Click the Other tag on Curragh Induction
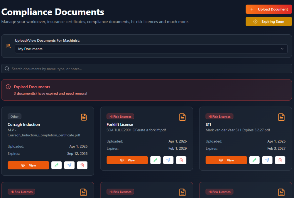294x198 pixels. pos(14,117)
